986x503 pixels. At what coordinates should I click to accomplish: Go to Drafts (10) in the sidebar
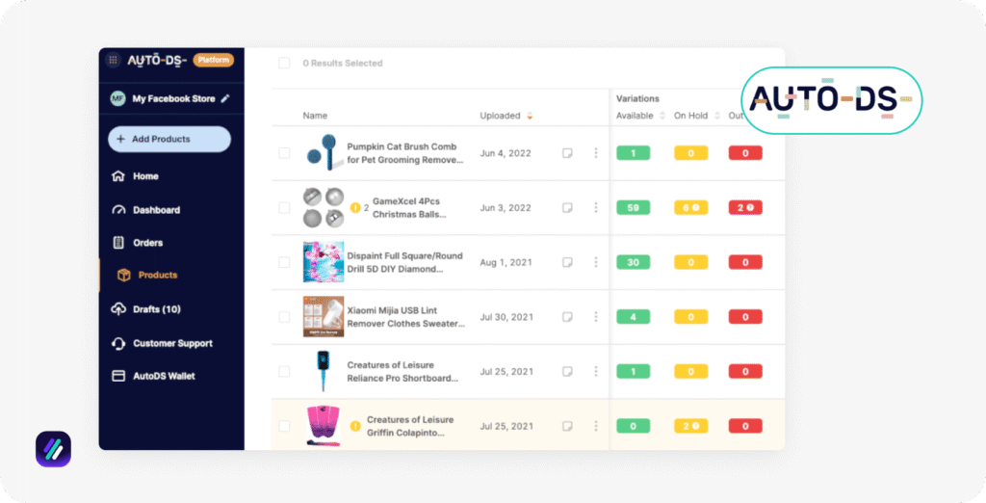156,309
